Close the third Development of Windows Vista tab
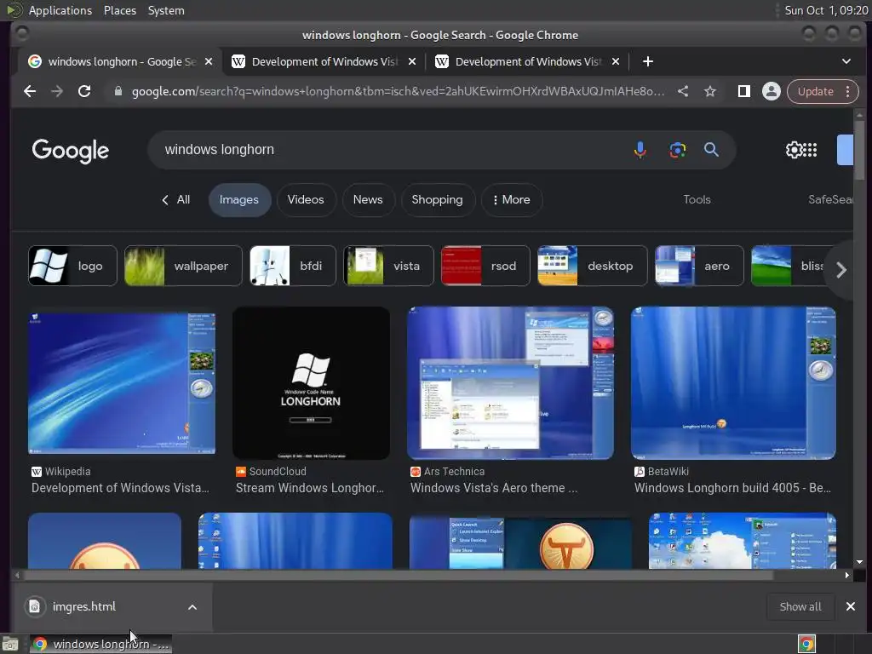Screen dimensions: 872x654 coord(616,61)
